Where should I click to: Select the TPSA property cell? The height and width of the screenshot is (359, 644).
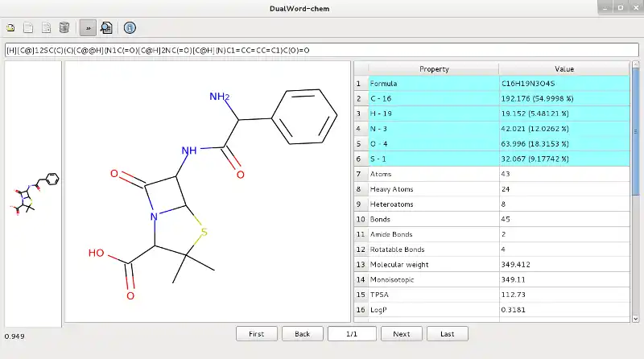point(434,295)
